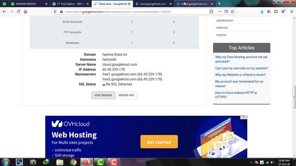Click the Databases row label
The image size is (296, 166).
73,43
